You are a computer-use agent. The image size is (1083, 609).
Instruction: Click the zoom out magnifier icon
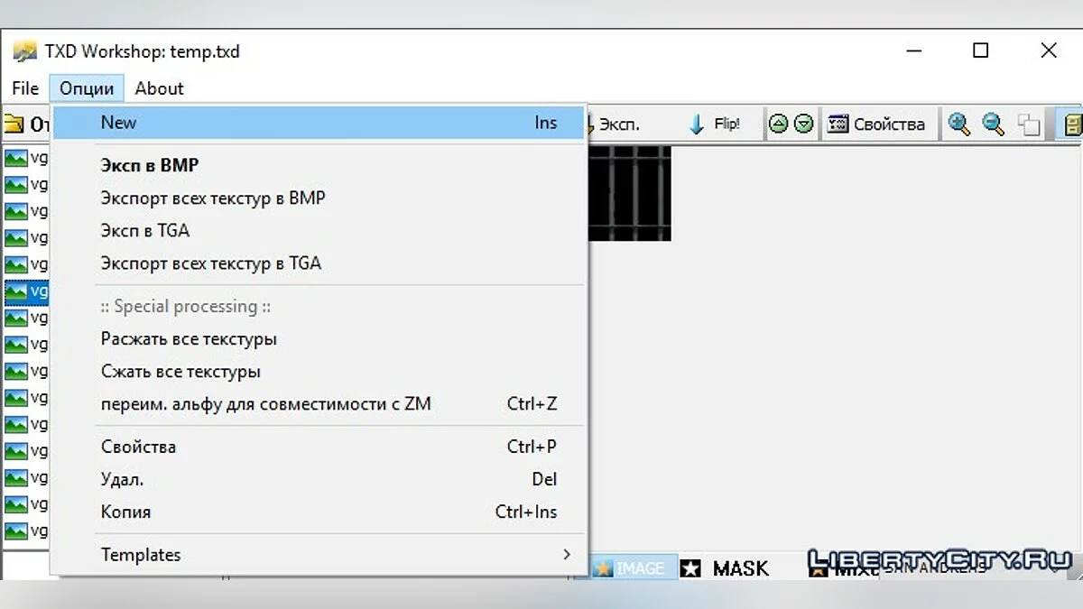click(994, 125)
